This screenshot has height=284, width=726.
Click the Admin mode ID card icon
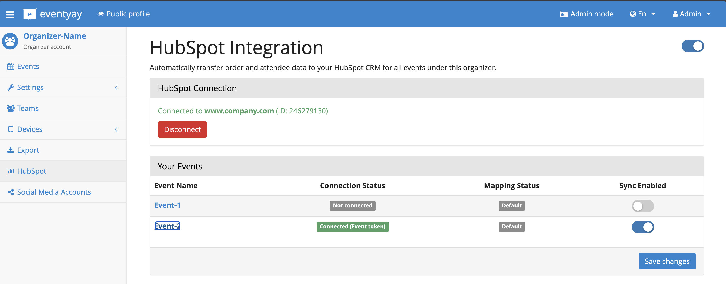point(564,14)
